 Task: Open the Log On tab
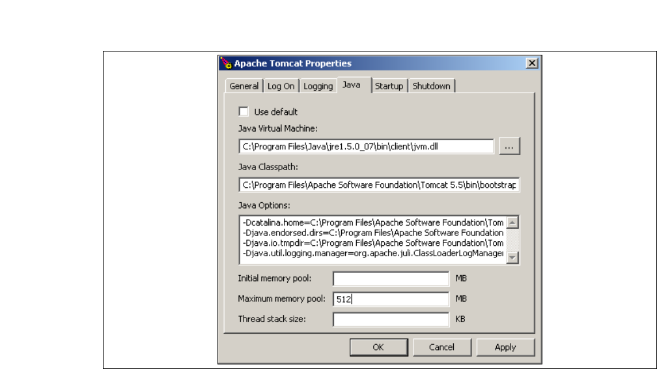281,86
